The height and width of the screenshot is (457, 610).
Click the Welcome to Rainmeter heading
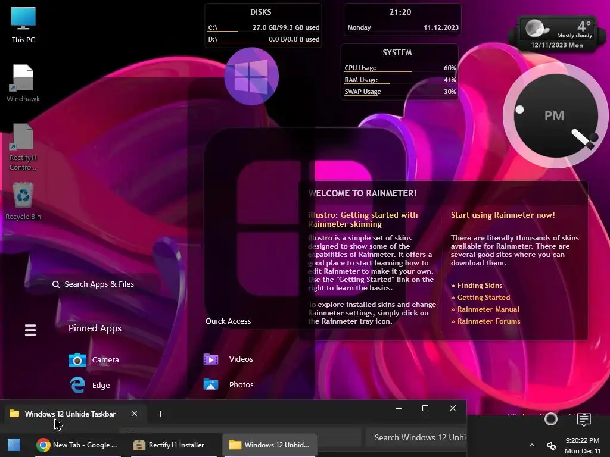coord(362,193)
